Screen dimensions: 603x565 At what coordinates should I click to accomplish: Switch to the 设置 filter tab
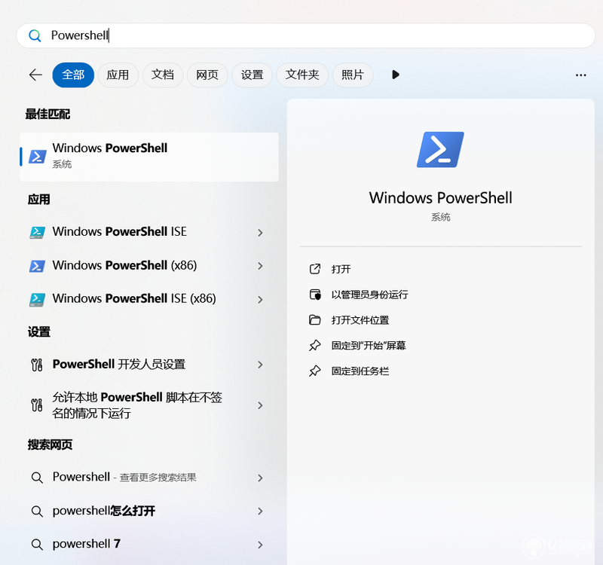(252, 75)
